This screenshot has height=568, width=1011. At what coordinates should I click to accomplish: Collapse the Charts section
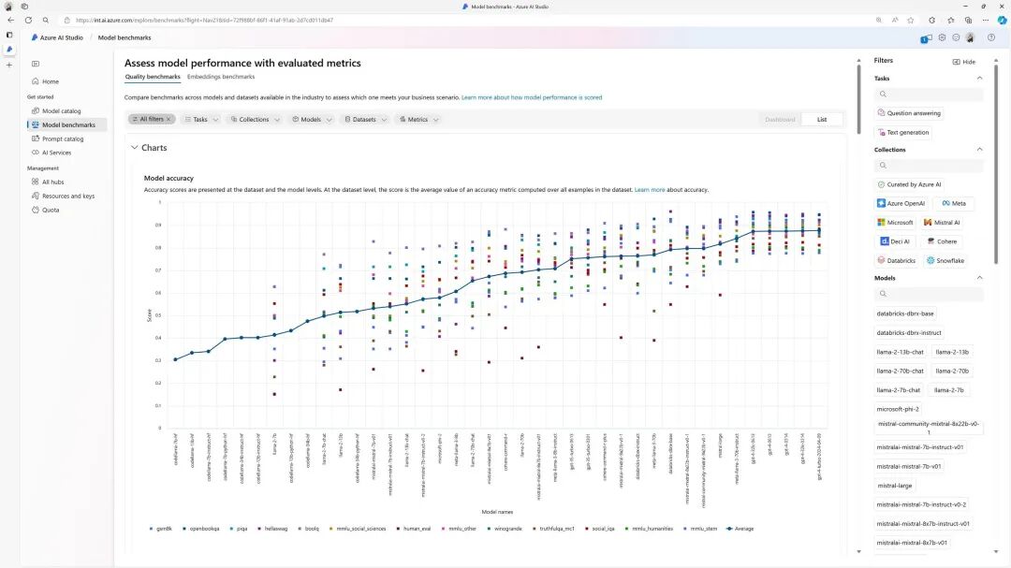tap(134, 148)
